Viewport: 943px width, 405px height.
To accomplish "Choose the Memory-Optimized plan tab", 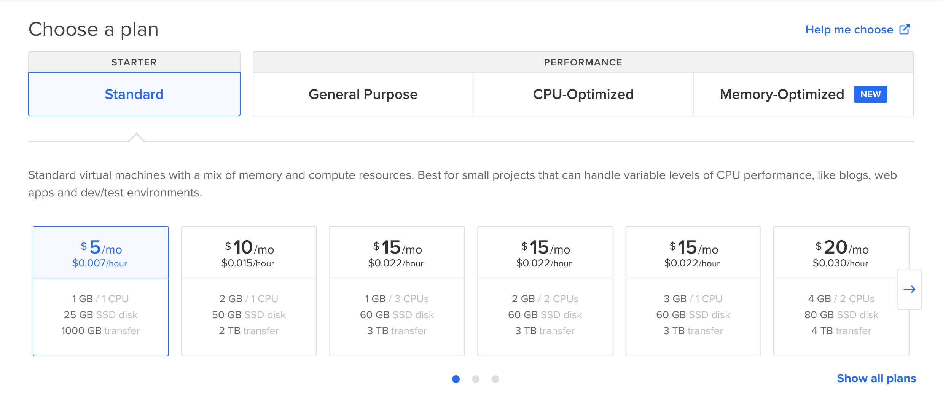I will click(782, 94).
